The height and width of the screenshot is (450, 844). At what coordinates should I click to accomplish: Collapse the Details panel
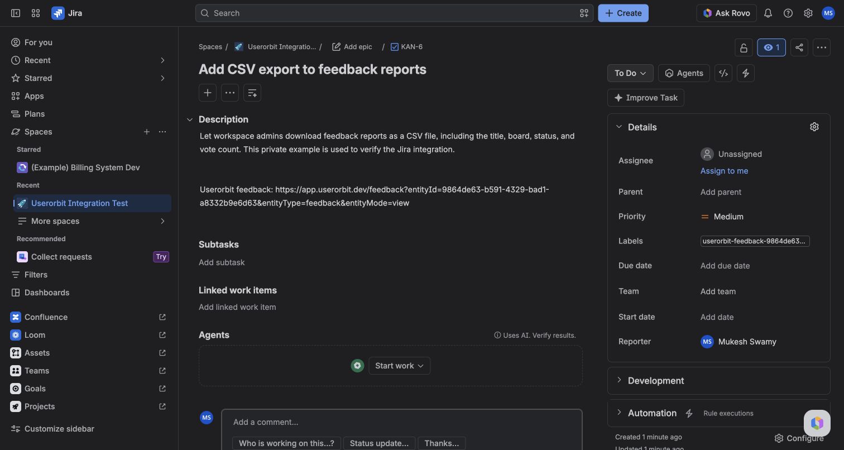pyautogui.click(x=618, y=127)
